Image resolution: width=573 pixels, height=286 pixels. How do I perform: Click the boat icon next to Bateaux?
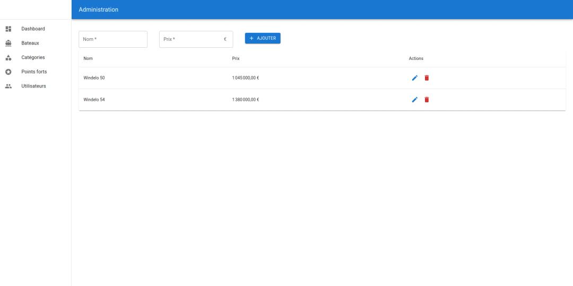point(8,43)
